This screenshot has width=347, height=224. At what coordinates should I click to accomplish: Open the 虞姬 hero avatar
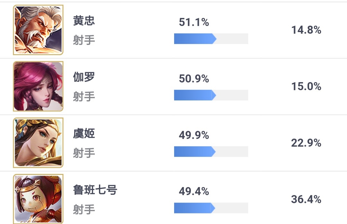tap(38, 143)
